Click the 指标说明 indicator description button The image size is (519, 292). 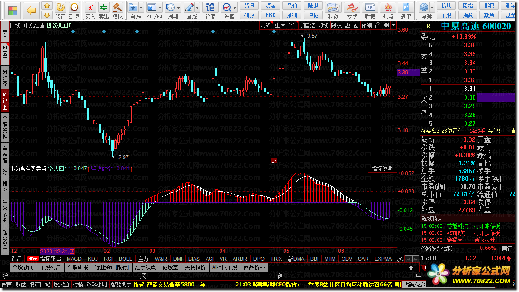click(x=382, y=169)
